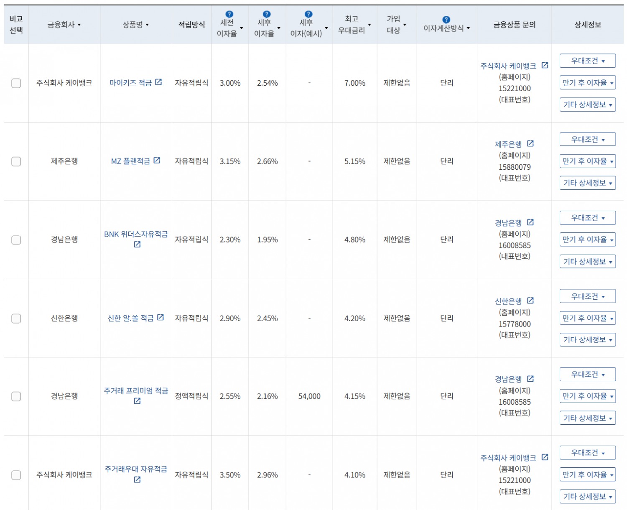Open the 신한 알.쏠 적금 product link

tap(131, 318)
